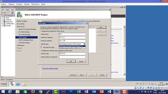Click Server Manager scrollbar up arrow
Viewport: 168px width, 94px height.
(124, 27)
